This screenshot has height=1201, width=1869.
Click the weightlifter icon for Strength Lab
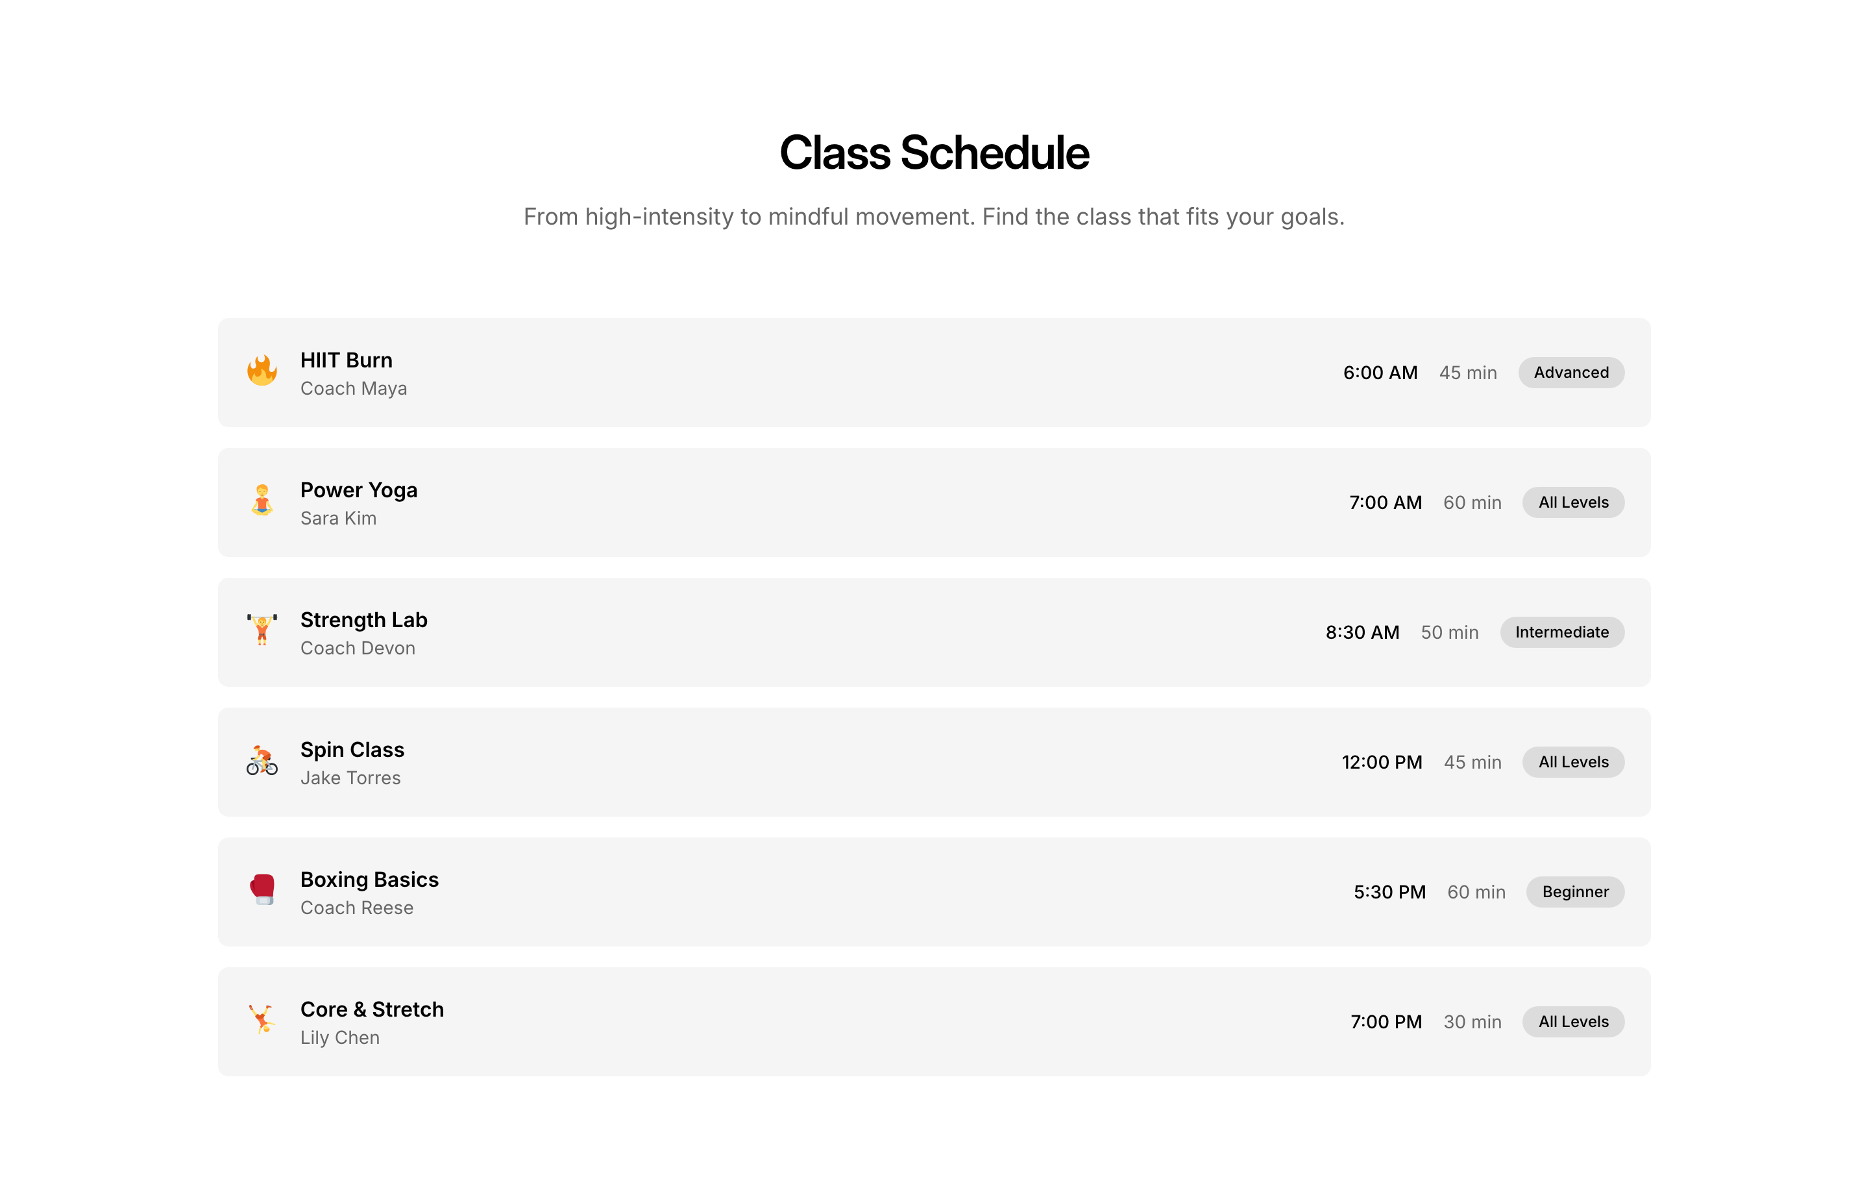[262, 631]
